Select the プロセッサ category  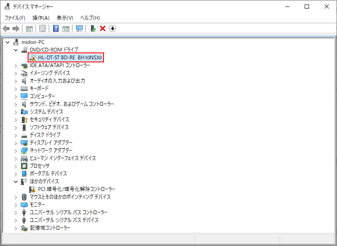[39, 166]
